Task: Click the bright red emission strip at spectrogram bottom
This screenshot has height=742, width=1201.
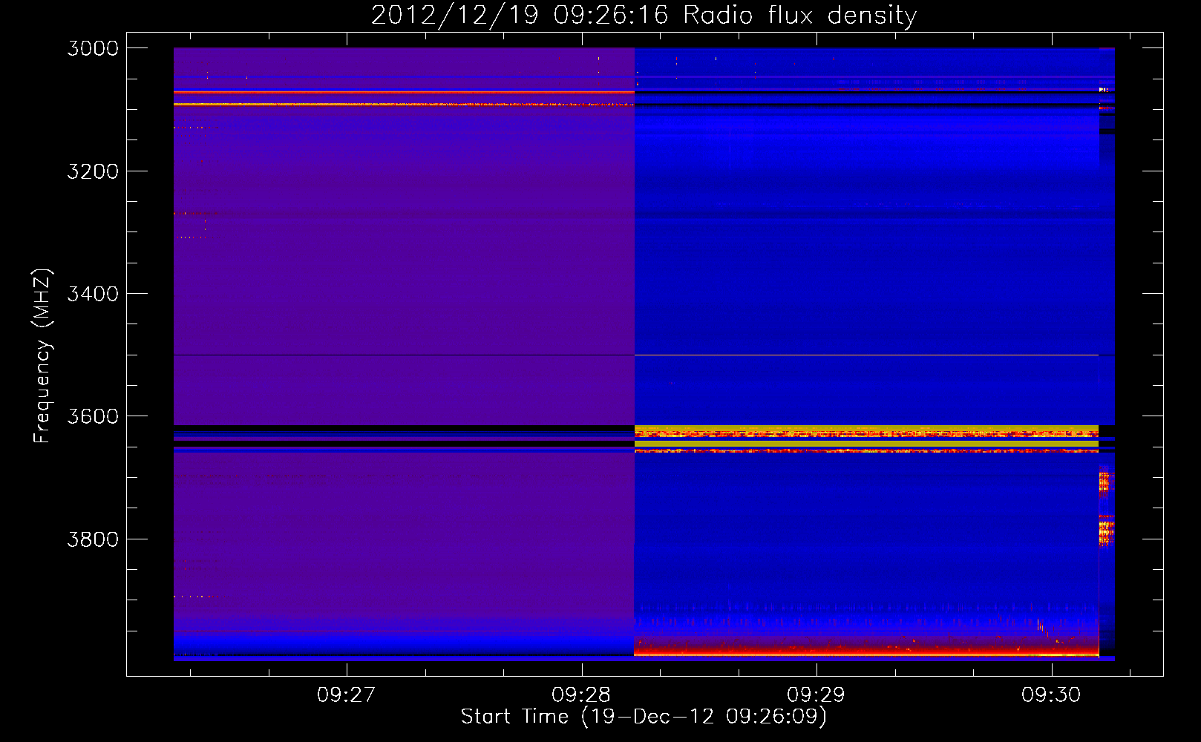Action: 866,651
